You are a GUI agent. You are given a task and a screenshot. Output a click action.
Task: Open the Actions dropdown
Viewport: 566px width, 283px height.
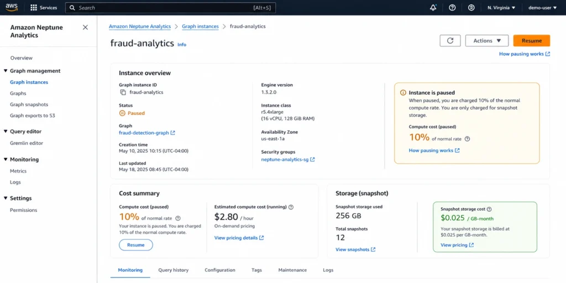pyautogui.click(x=487, y=41)
